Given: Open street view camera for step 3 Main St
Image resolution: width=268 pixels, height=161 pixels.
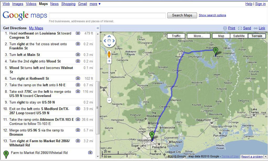Looking at the screenshot, I should pos(78,55).
